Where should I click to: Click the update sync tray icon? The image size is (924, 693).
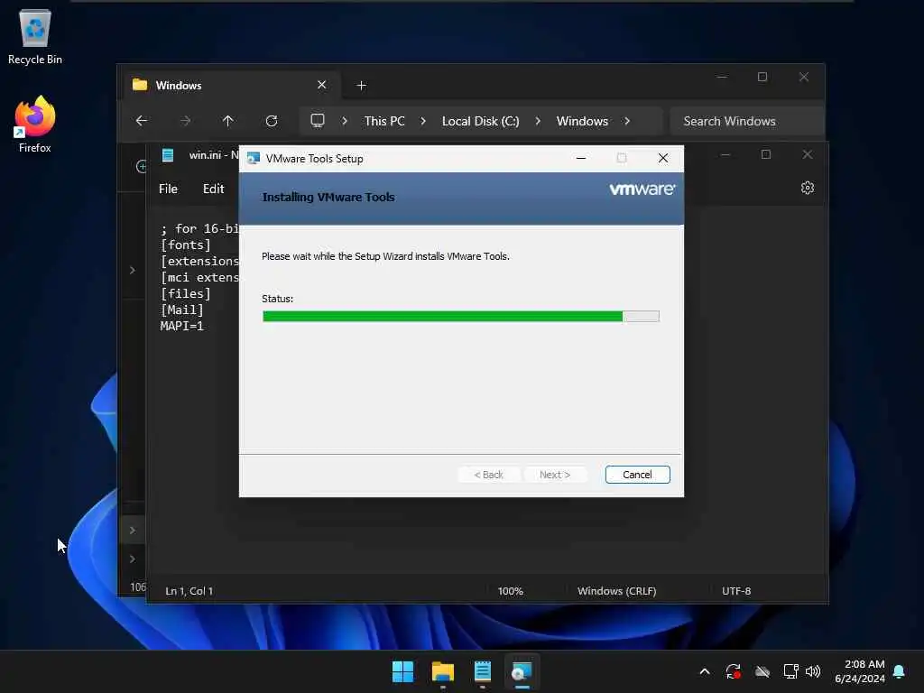coord(733,671)
